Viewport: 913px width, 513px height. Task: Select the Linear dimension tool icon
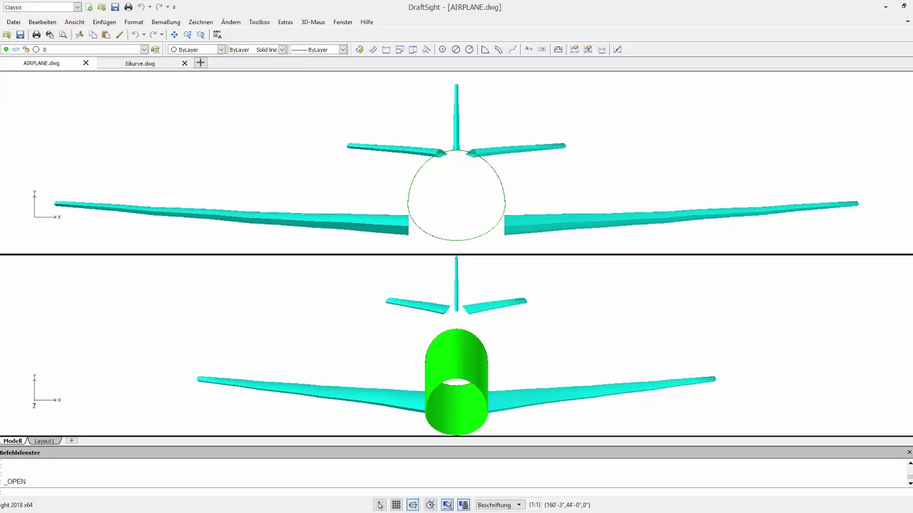pos(387,50)
